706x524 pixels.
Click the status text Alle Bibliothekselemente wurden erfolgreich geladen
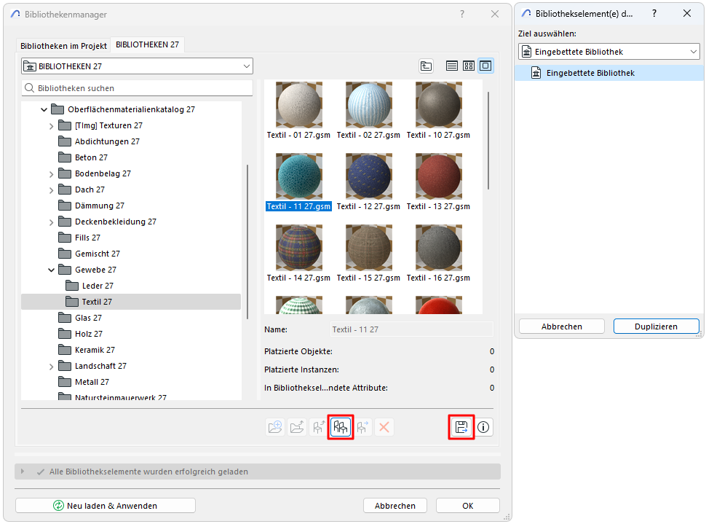coord(148,472)
